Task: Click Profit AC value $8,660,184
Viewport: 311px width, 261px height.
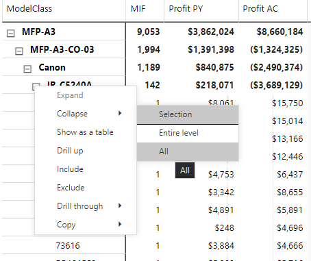Action: [280, 32]
